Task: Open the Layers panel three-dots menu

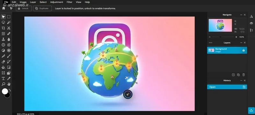Action: click(x=210, y=43)
